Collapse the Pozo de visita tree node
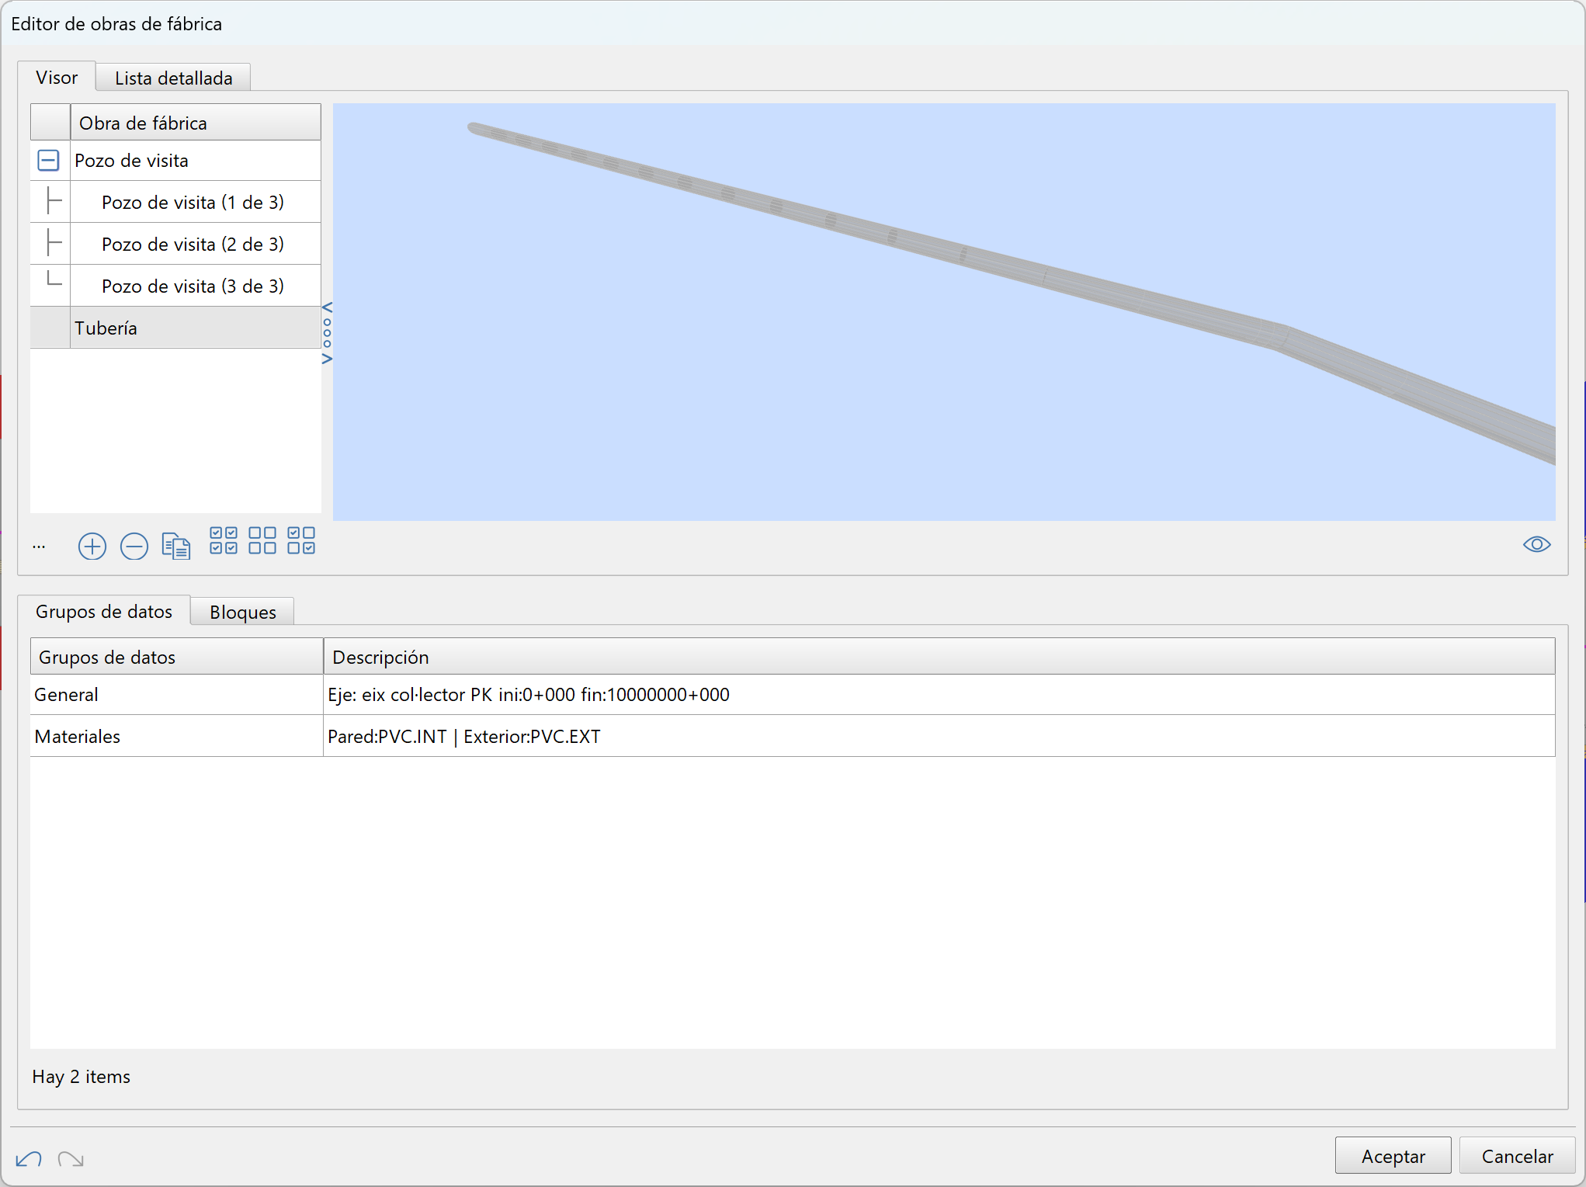 click(x=48, y=161)
